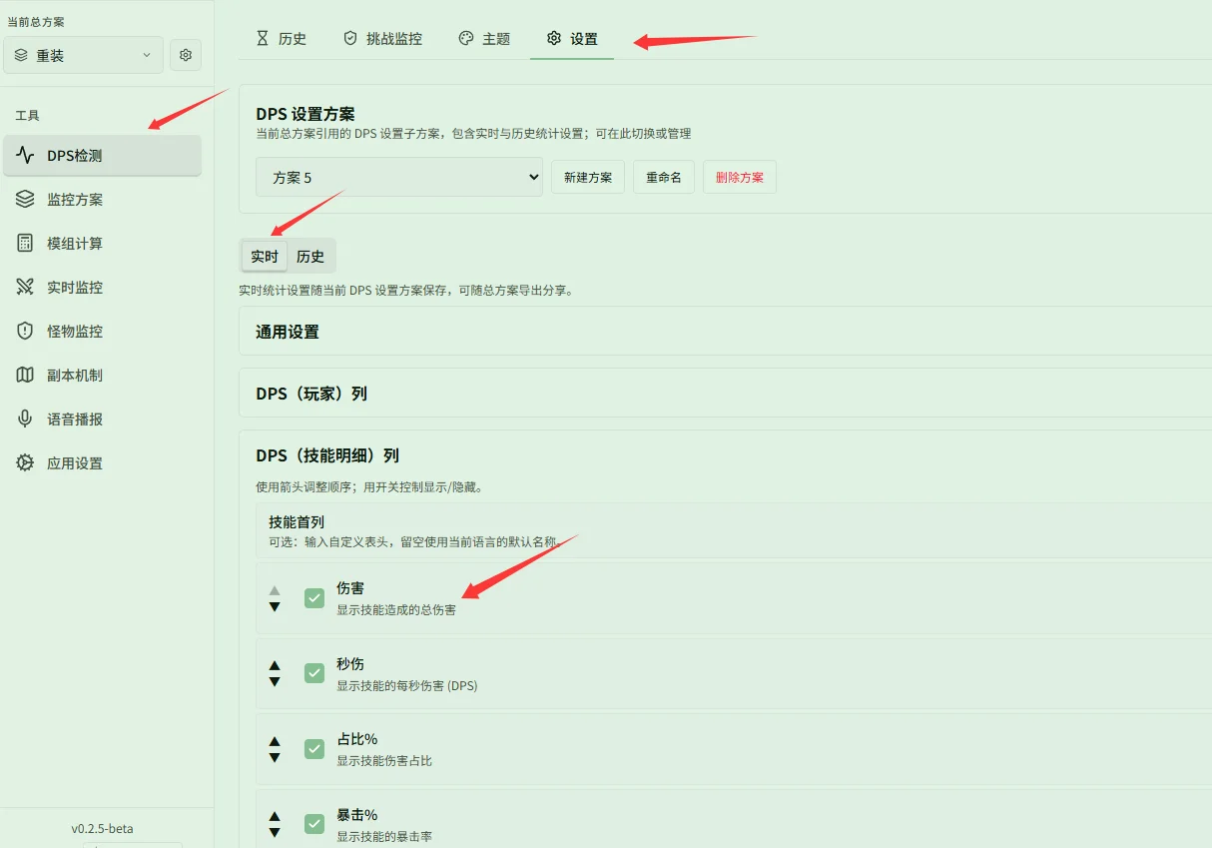Collapse the DPS（技能明细）列 section

coord(725,454)
